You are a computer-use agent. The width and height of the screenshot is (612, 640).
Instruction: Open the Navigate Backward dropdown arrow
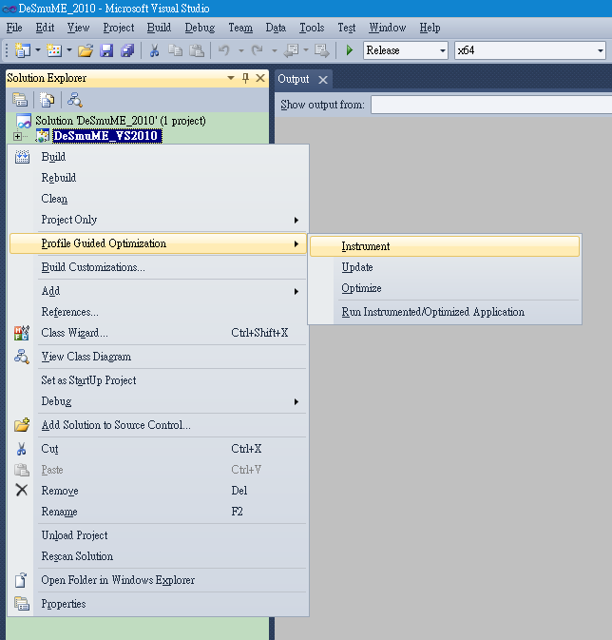(x=306, y=50)
